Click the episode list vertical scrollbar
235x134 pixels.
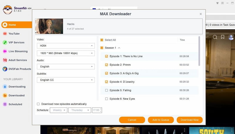(x=199, y=51)
